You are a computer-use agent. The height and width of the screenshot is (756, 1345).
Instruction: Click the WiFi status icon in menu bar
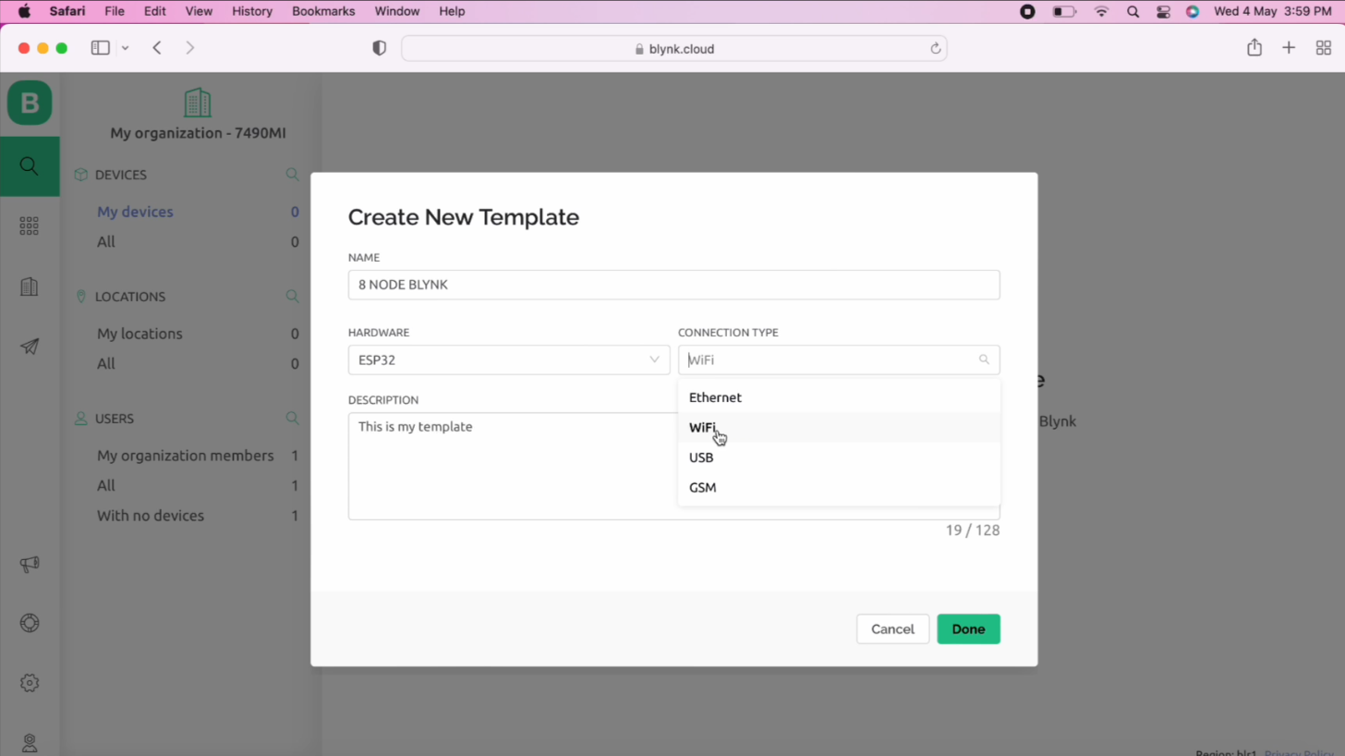tap(1101, 11)
